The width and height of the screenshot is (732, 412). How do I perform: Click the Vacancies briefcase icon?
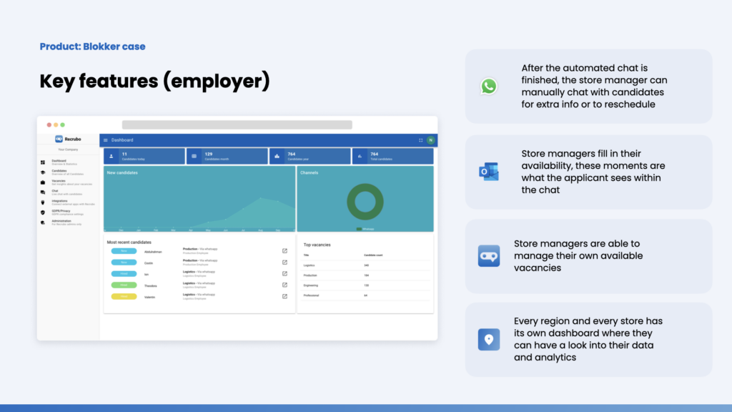(x=43, y=182)
